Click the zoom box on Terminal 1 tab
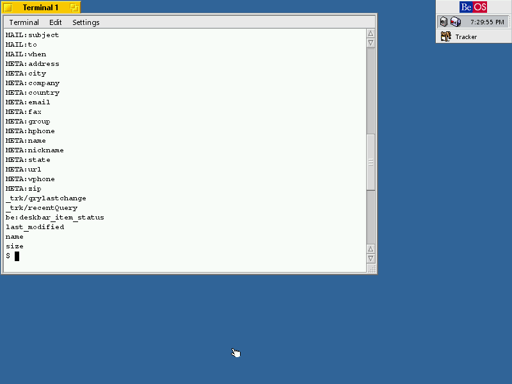 point(74,8)
